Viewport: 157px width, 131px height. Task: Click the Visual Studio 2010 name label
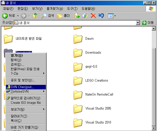point(98,122)
